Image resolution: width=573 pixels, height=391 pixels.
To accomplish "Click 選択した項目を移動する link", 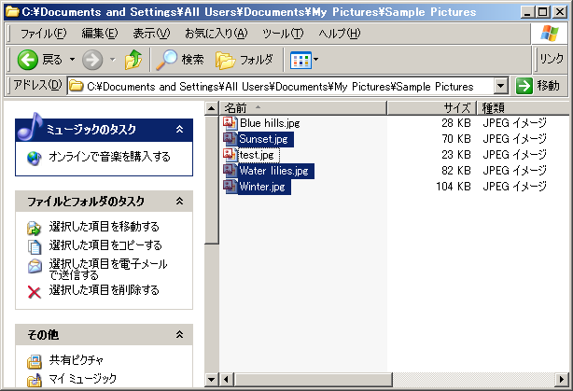I will pyautogui.click(x=105, y=227).
